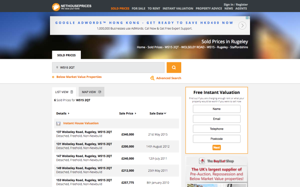This screenshot has height=187, width=300.
Task: Click the Advanced Search magnifier icon
Action: tap(152, 78)
